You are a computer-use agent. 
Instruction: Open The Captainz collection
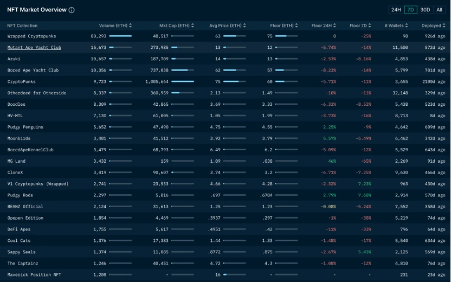[x=23, y=264]
